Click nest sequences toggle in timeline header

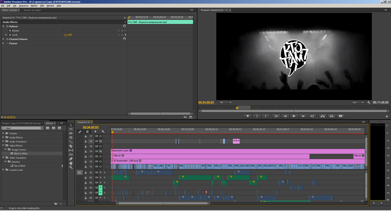[80, 131]
